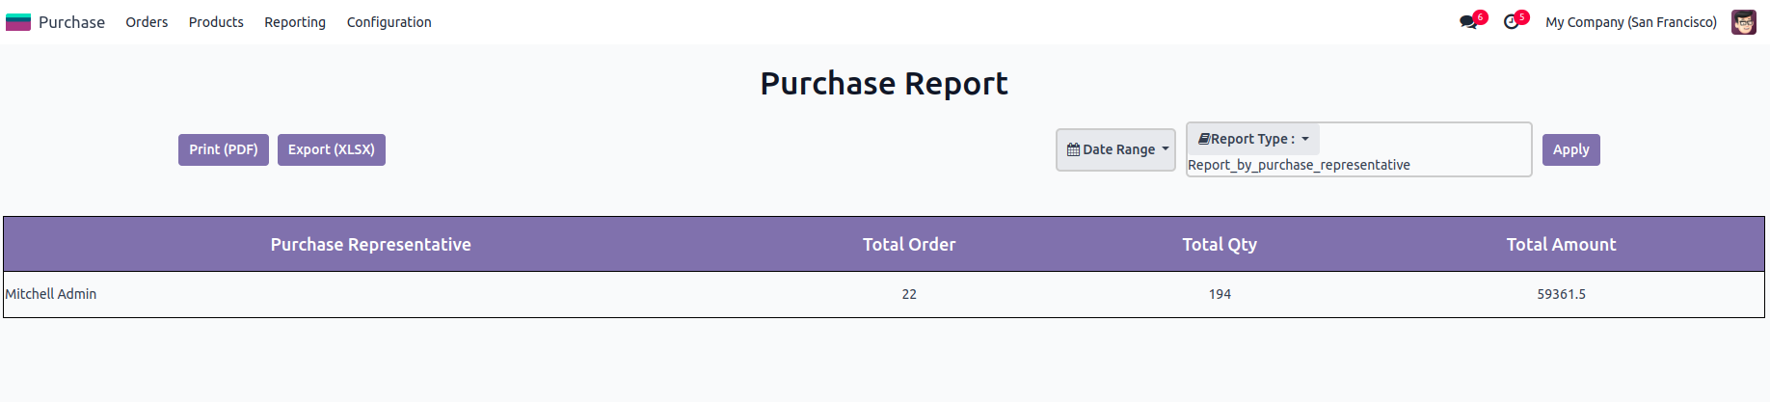
Task: Open the Reporting menu
Action: (295, 22)
